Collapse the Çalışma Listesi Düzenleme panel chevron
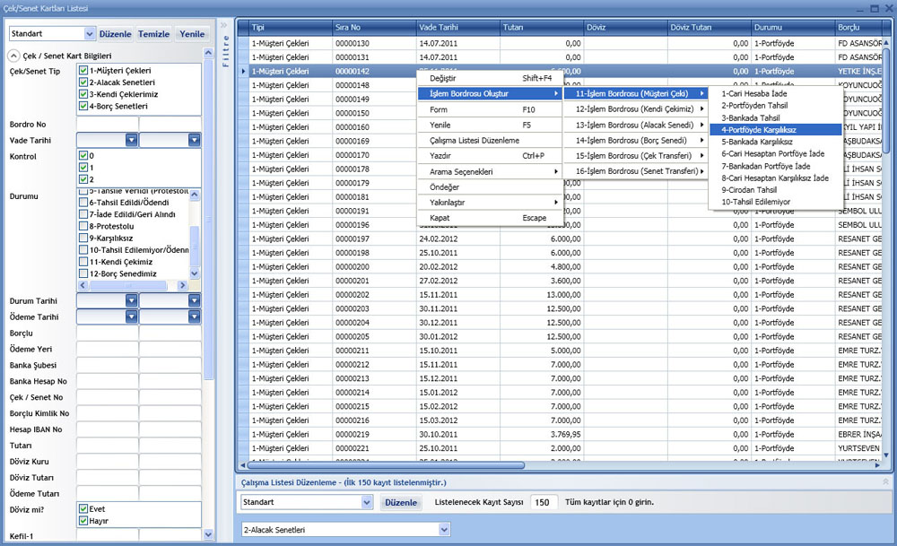 click(885, 482)
